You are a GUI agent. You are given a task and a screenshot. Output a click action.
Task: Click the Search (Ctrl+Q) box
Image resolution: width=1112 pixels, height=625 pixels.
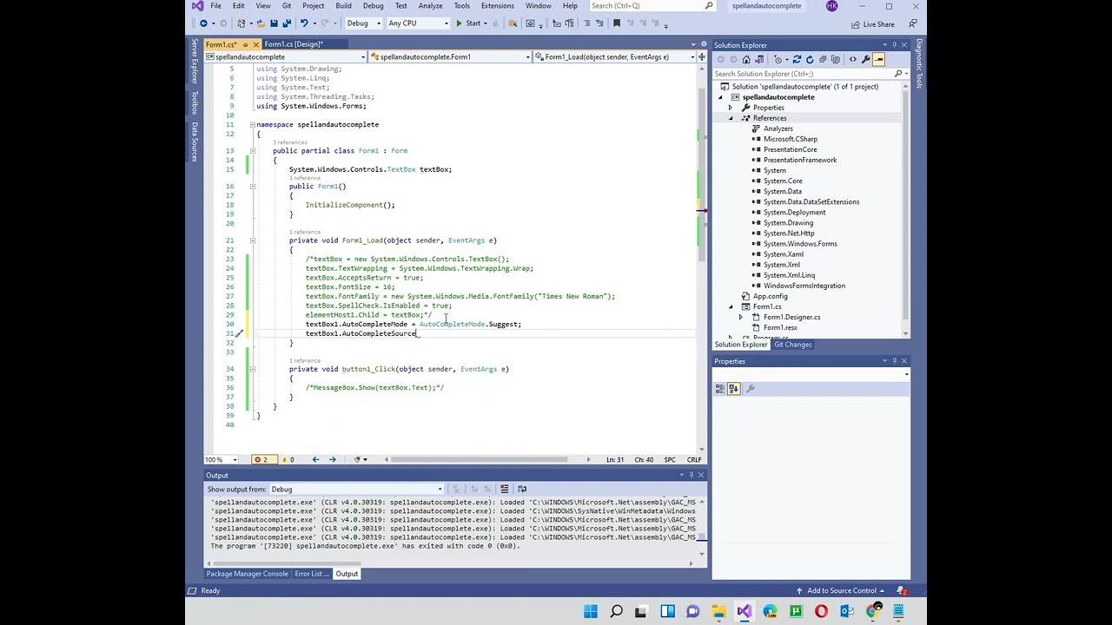tap(652, 6)
